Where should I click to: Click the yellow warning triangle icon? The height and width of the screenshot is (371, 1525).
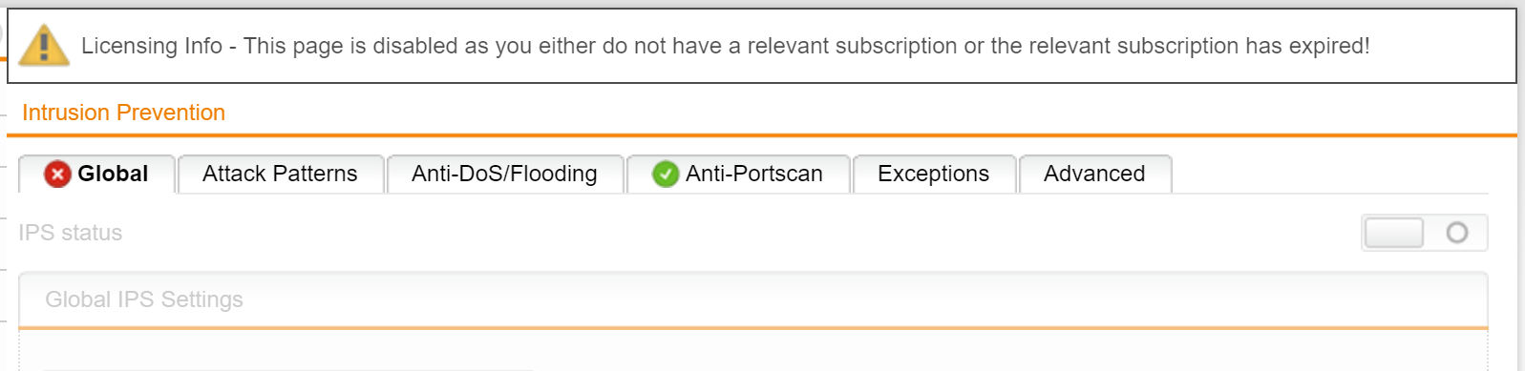coord(44,45)
